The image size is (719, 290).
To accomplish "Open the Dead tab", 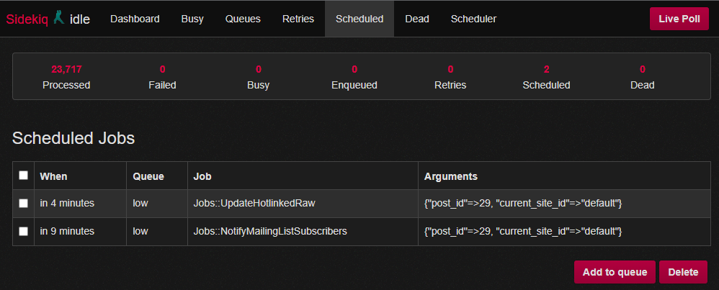I will pos(417,19).
